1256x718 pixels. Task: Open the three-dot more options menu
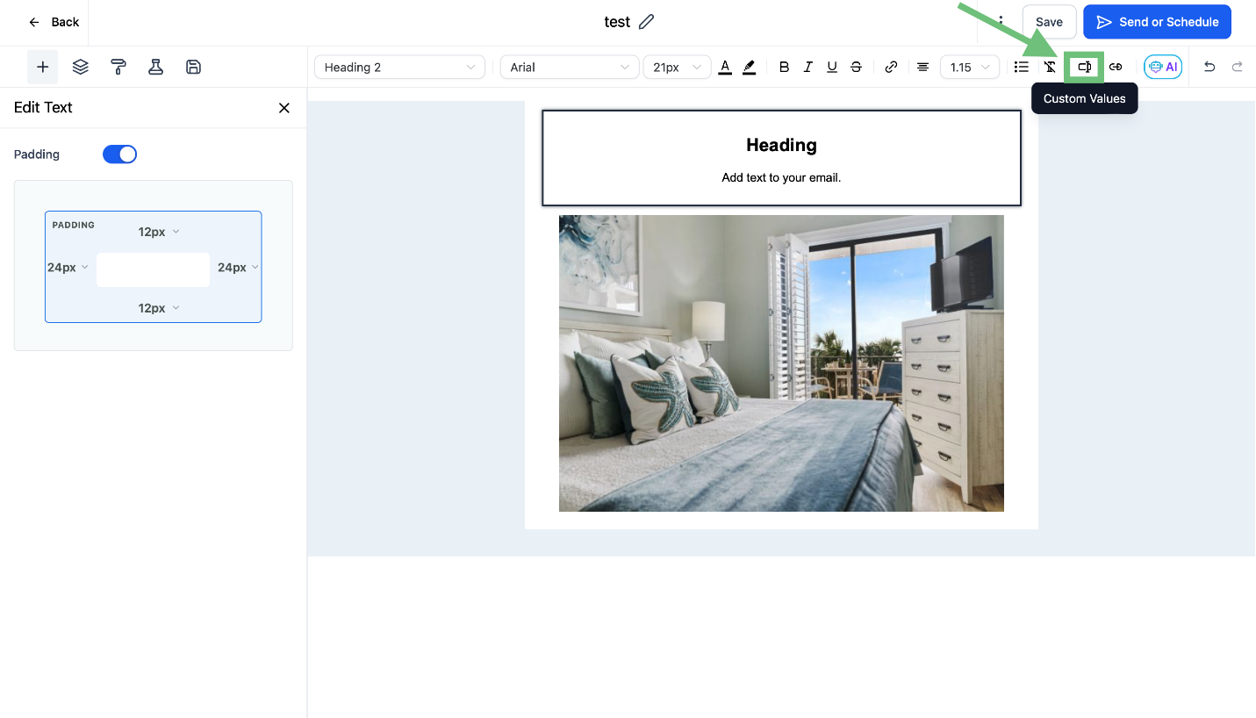pyautogui.click(x=1001, y=22)
